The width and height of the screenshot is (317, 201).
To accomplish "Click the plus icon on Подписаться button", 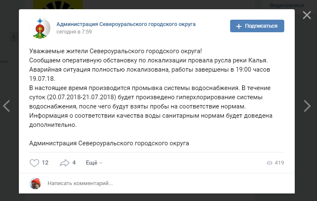I will (x=239, y=26).
